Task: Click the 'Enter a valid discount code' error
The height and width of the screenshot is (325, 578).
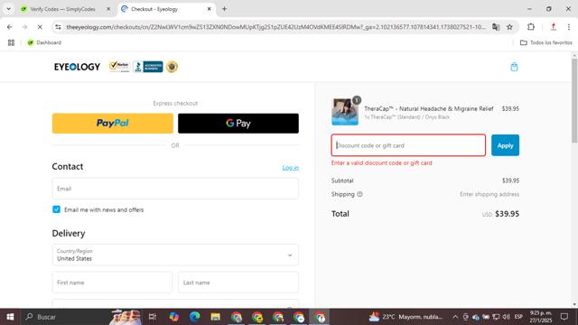Action: [x=381, y=162]
